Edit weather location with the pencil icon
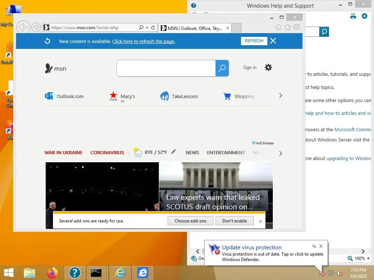374x280 pixels. point(173,152)
